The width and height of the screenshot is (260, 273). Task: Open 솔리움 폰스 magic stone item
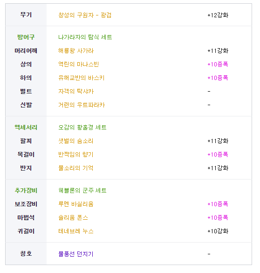click(73, 217)
